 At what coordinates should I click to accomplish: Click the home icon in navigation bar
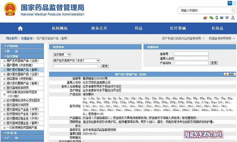(20, 28)
